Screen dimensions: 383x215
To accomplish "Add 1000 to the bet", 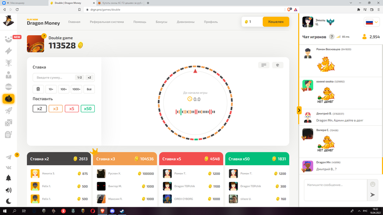I will 76,89.
